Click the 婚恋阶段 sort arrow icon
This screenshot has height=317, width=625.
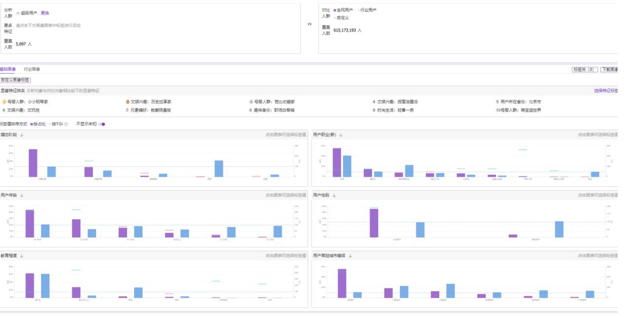point(22,135)
